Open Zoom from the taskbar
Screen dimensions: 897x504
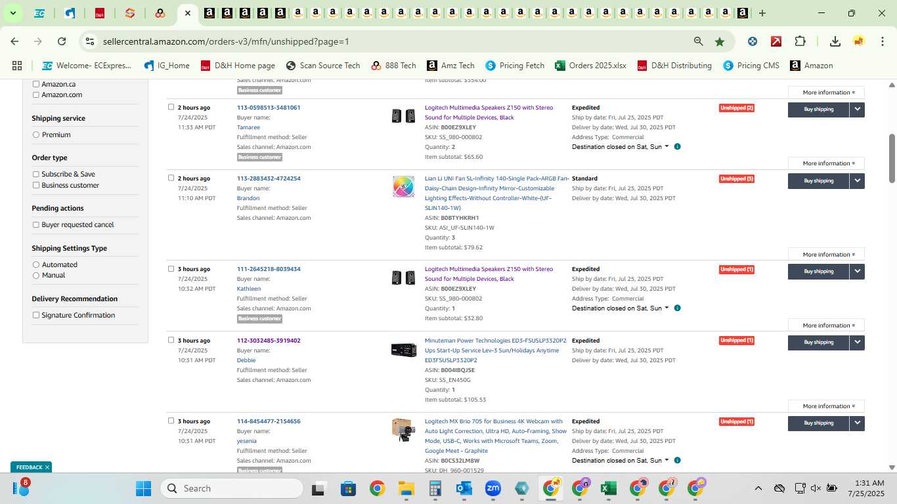pyautogui.click(x=493, y=488)
